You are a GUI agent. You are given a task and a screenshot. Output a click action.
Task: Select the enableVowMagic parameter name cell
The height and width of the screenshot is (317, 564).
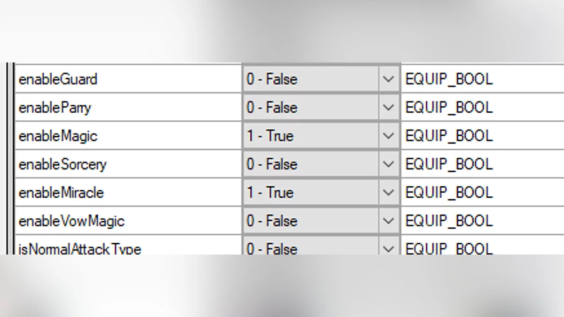click(x=127, y=221)
